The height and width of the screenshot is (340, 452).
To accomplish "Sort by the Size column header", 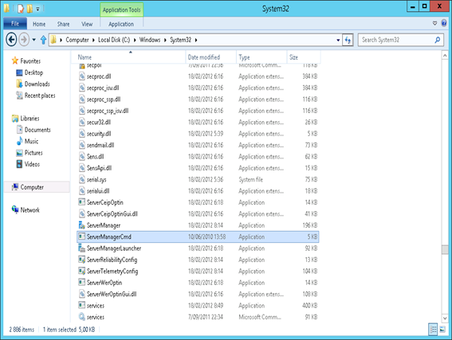I will pos(304,57).
